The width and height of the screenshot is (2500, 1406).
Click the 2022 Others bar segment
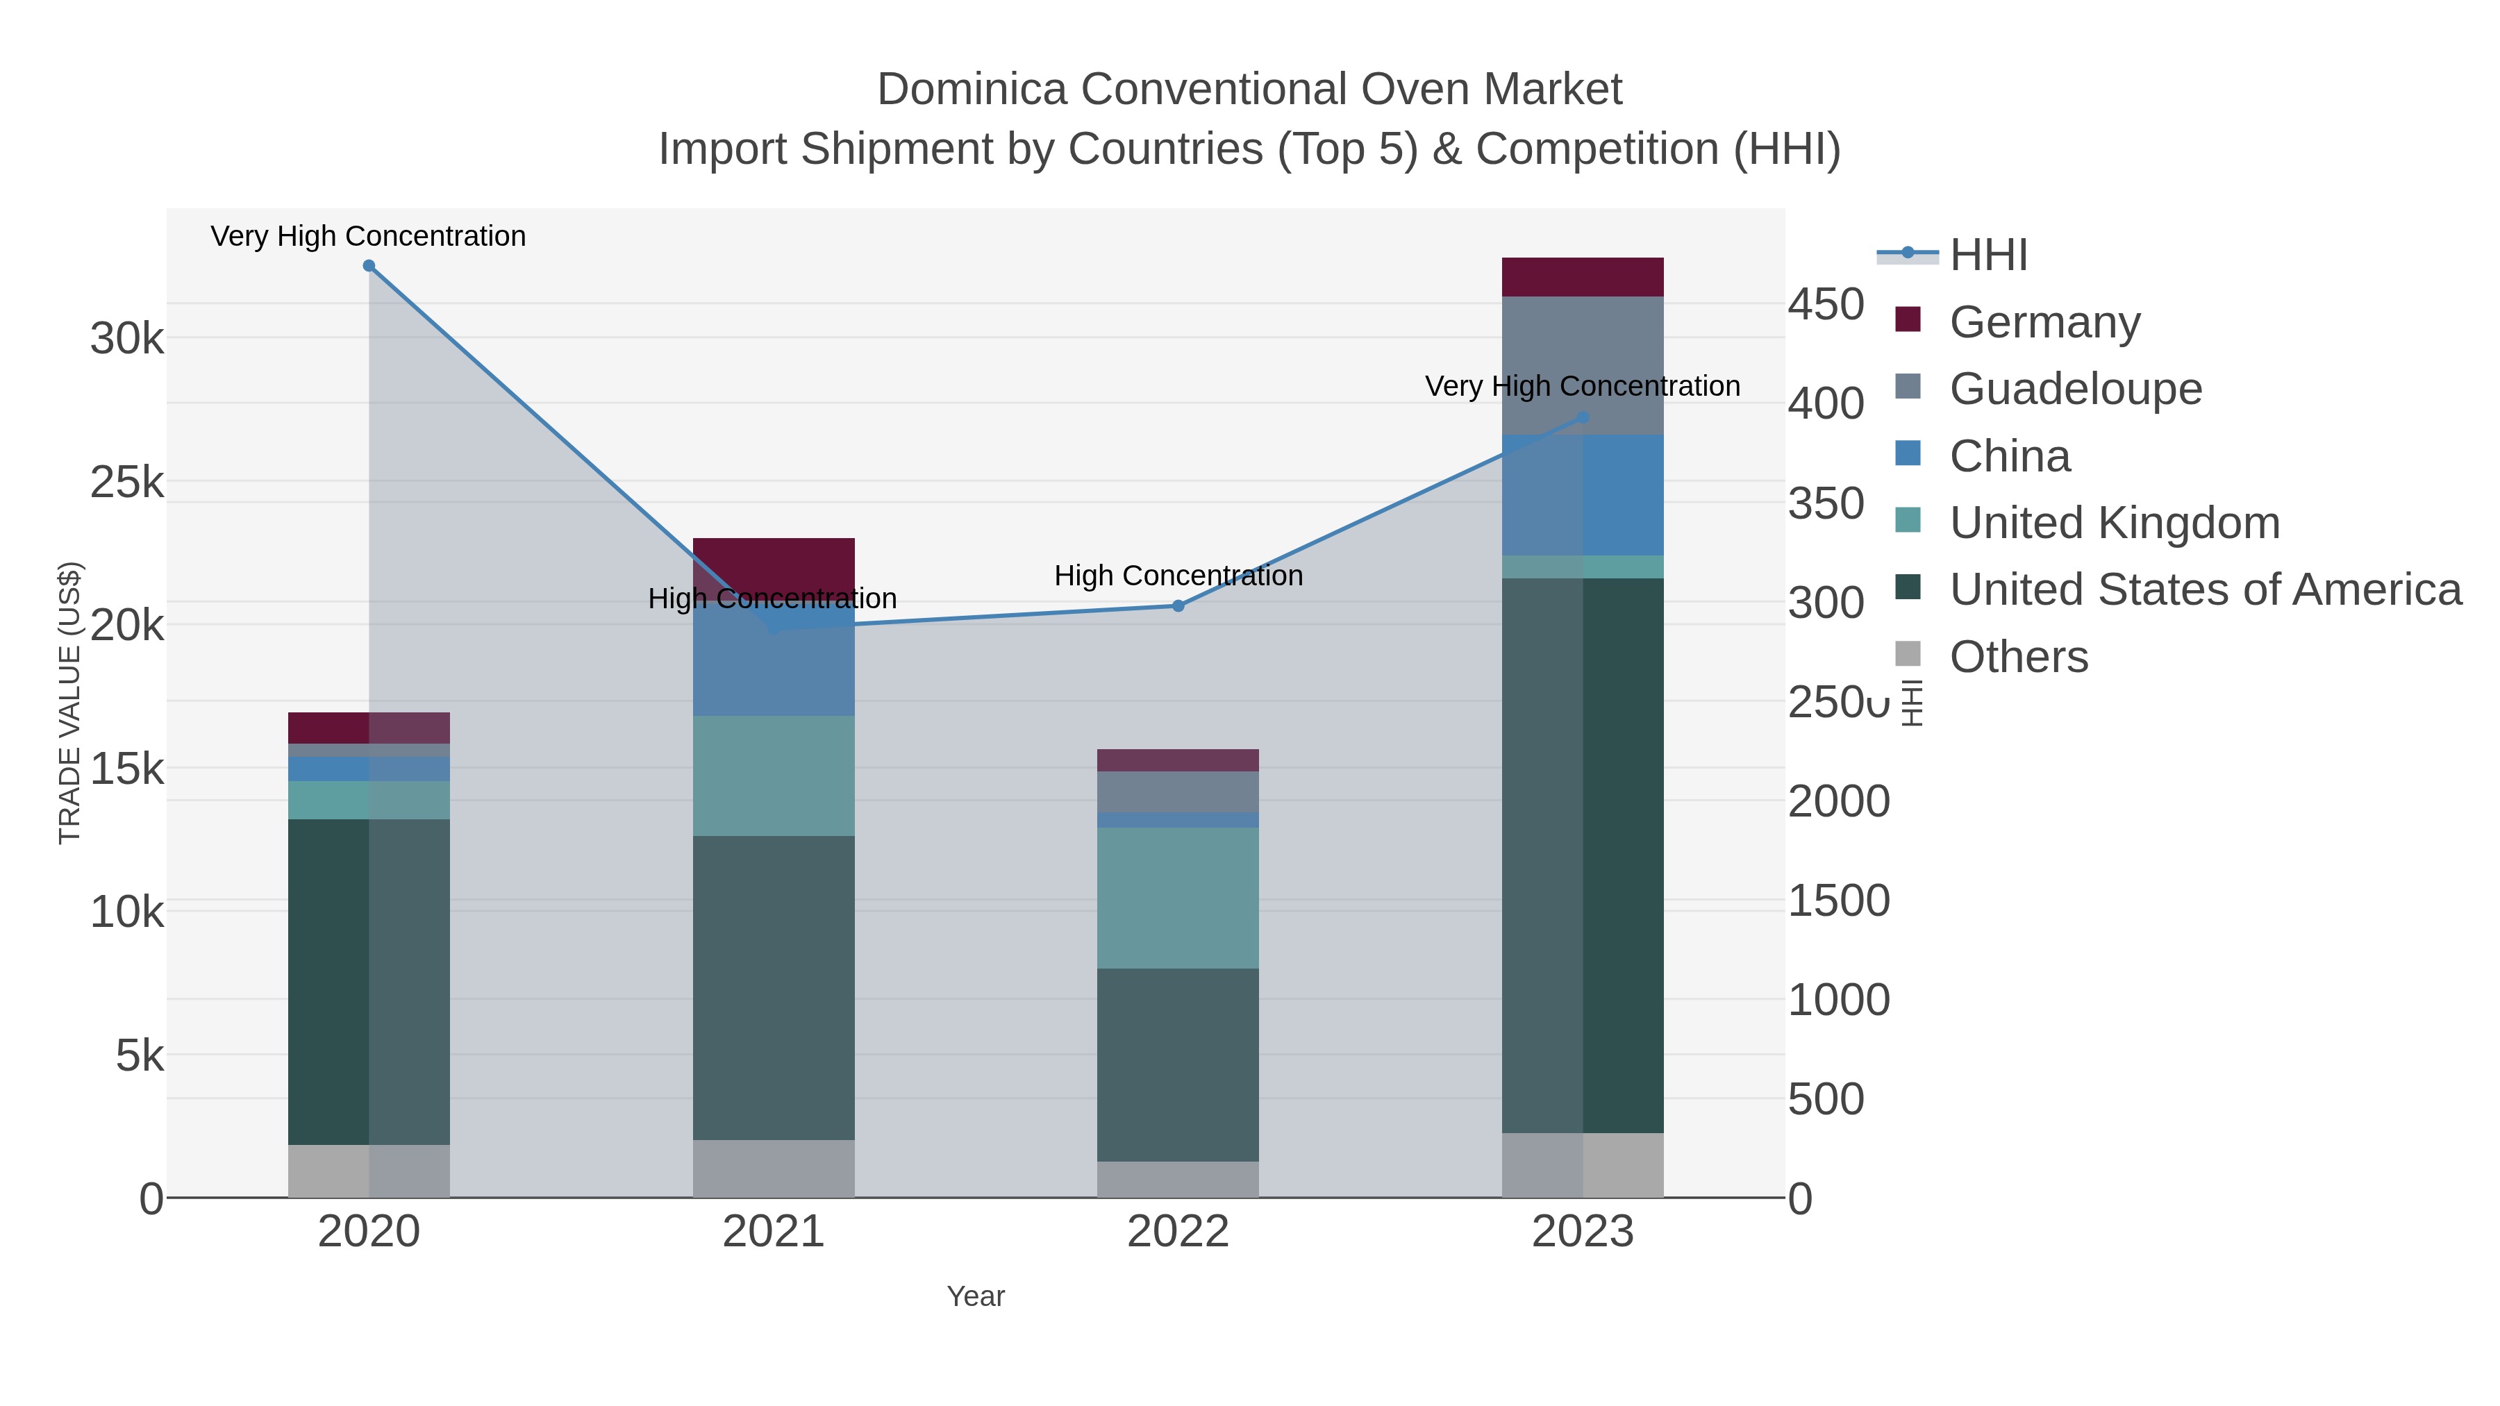pos(1178,1180)
